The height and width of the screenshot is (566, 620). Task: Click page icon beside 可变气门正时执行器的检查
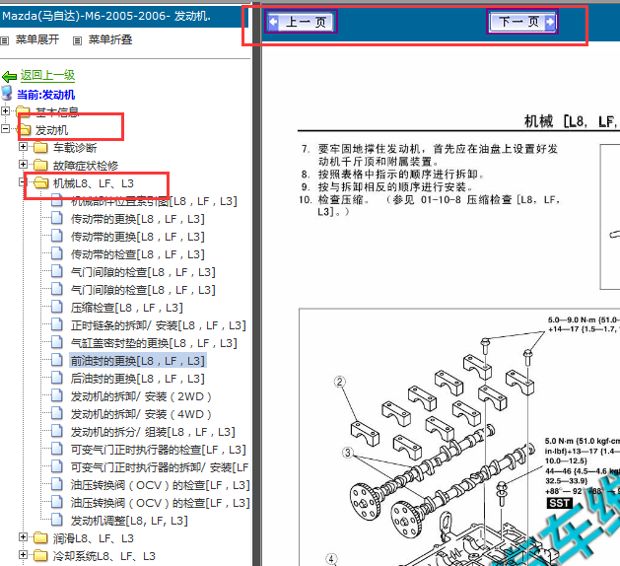(x=57, y=449)
